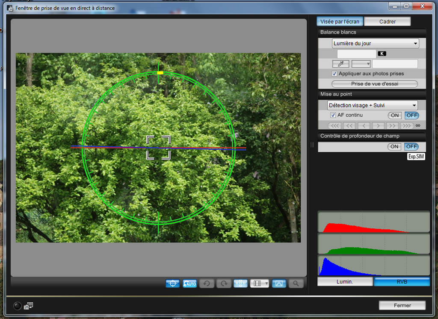Click the camera-to-computer icon at bottom left
The height and width of the screenshot is (319, 438).
[29, 306]
